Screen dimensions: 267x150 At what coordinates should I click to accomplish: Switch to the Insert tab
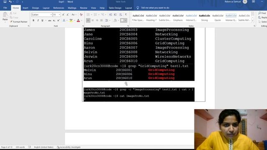[25, 8]
